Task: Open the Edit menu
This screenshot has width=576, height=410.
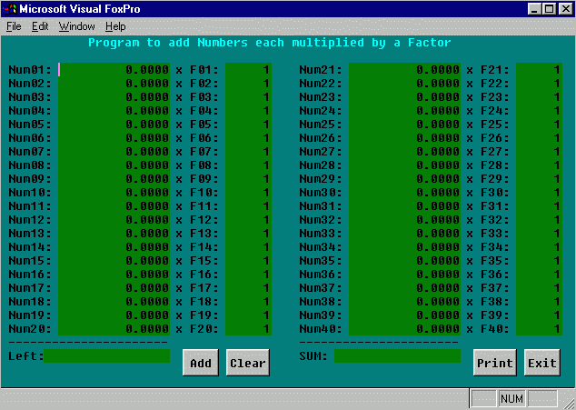Action: click(40, 26)
